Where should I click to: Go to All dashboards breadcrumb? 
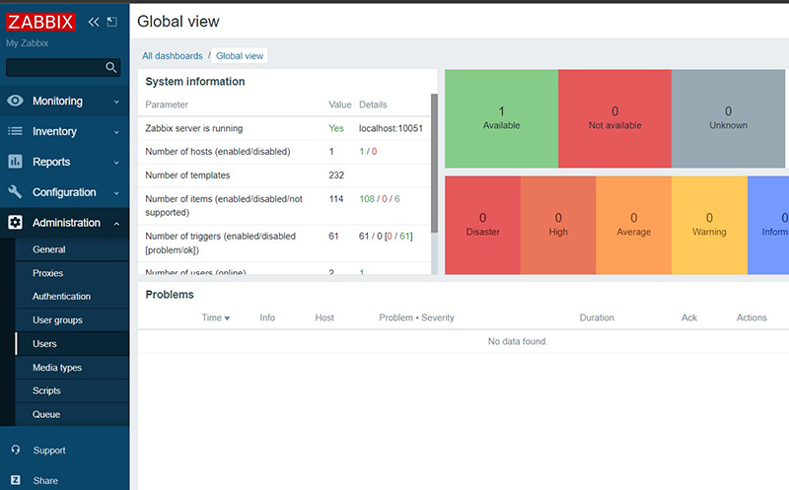172,56
